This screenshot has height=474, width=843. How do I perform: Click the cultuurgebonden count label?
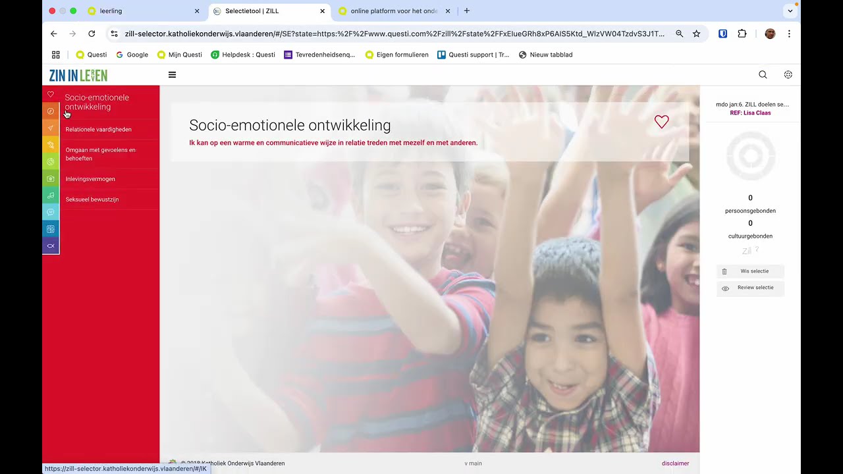750,236
